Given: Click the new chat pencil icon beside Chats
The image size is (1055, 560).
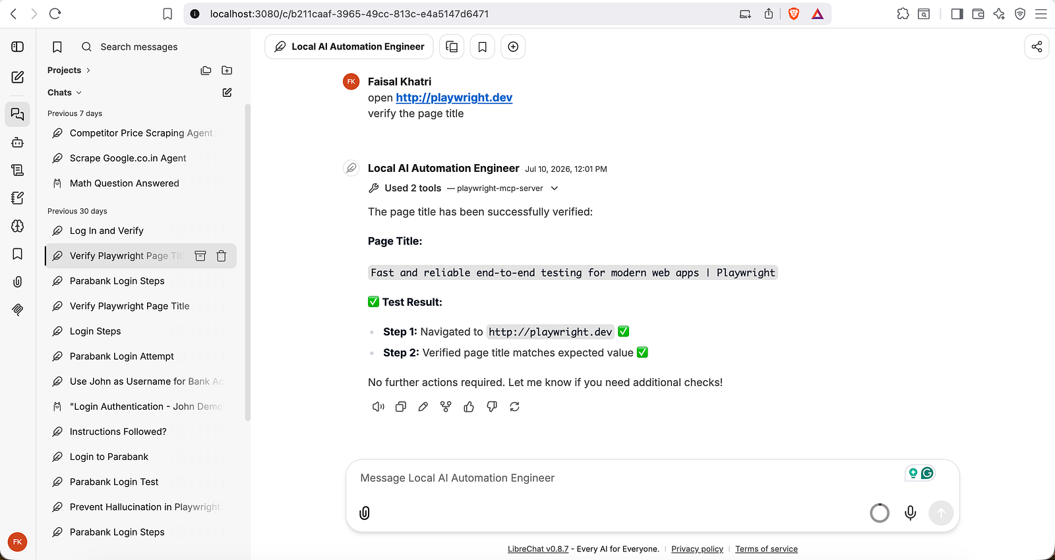Looking at the screenshot, I should click(x=227, y=92).
